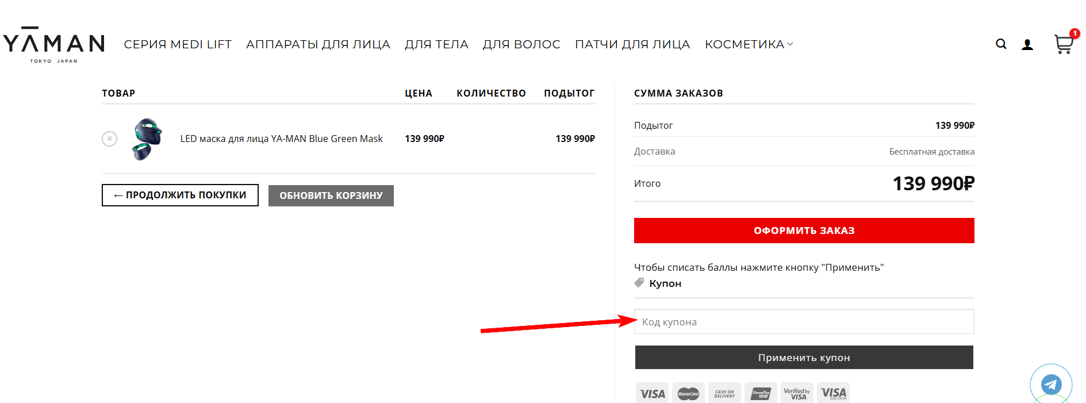Screen dimensions: 1086x403
Task: Open the Telegram chat bubble
Action: [1051, 384]
